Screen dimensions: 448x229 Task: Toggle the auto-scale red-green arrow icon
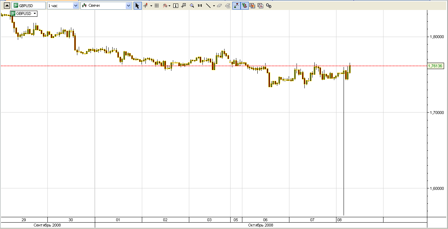236,6
